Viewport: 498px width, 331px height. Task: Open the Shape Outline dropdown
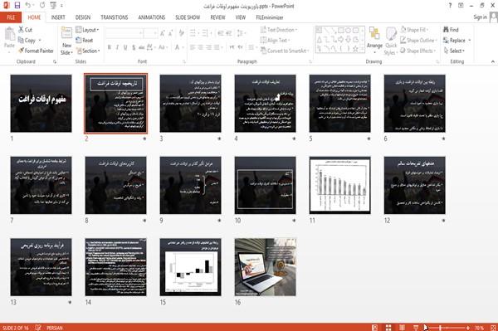[418, 41]
